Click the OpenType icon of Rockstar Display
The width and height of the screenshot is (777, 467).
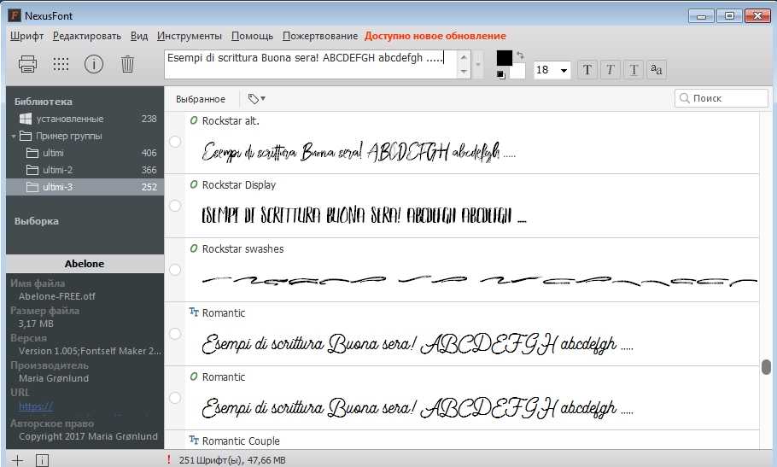coord(194,184)
